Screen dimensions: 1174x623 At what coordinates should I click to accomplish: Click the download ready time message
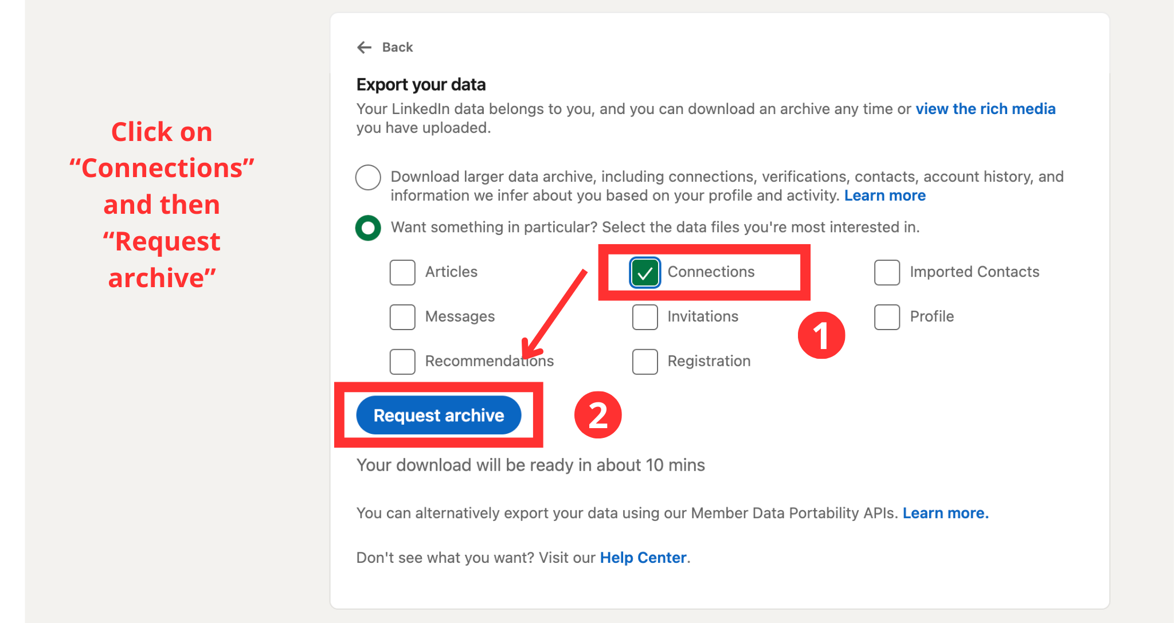(530, 465)
